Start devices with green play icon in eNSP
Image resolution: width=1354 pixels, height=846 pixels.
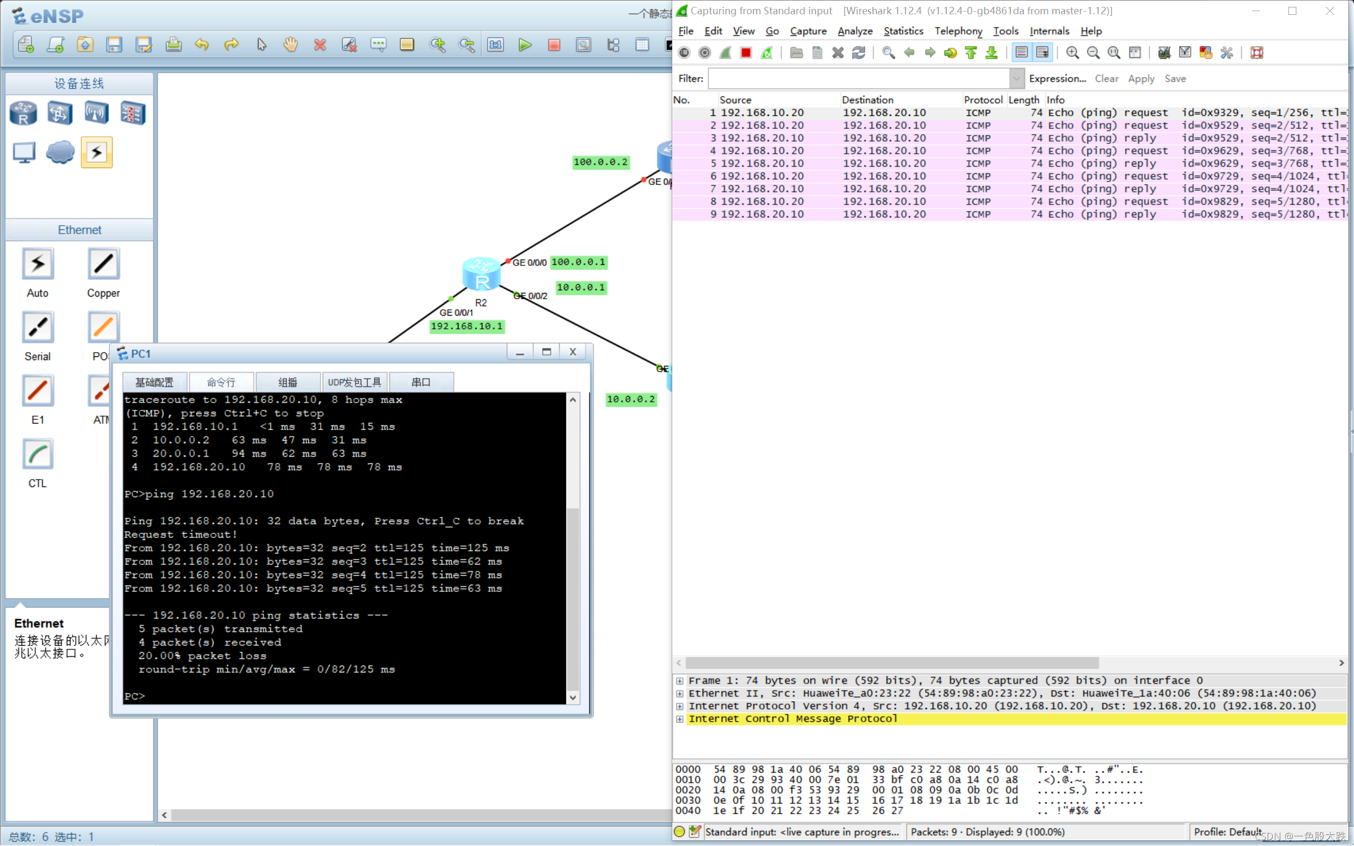click(x=525, y=45)
